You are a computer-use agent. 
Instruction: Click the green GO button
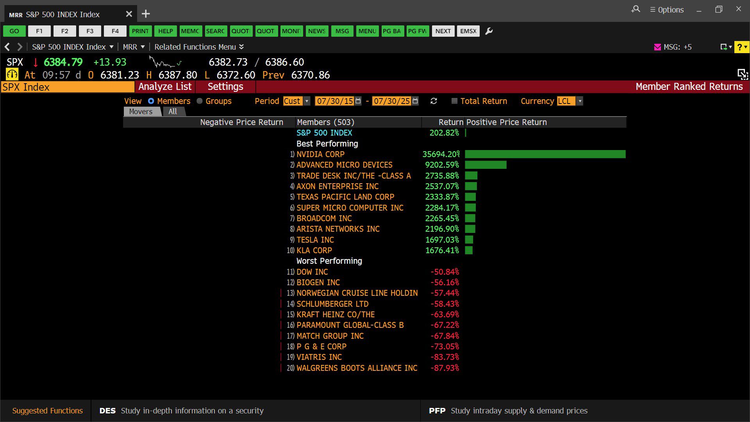[x=14, y=31]
